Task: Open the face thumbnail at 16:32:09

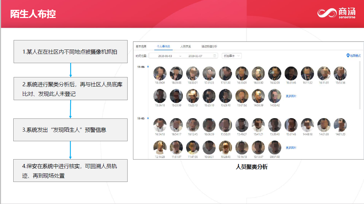Action: pos(275,73)
